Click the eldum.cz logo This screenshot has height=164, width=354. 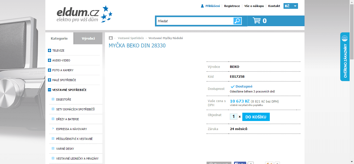[84, 14]
